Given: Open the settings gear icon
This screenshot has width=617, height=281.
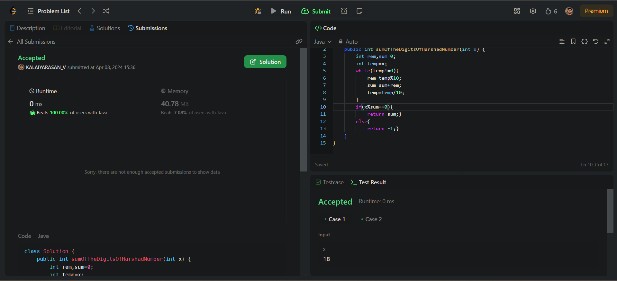Looking at the screenshot, I should point(533,11).
